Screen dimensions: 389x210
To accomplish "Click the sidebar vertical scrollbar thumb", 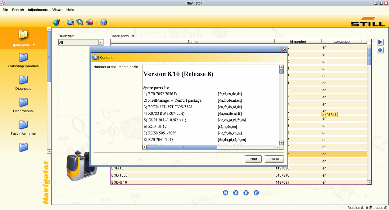I will click(49, 56).
